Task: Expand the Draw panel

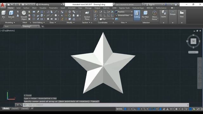Action: [53, 22]
